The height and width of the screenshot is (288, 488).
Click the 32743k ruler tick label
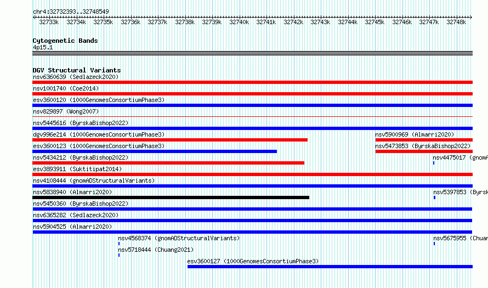(320, 22)
